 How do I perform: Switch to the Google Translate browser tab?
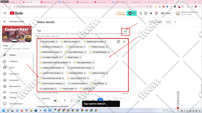119,2
